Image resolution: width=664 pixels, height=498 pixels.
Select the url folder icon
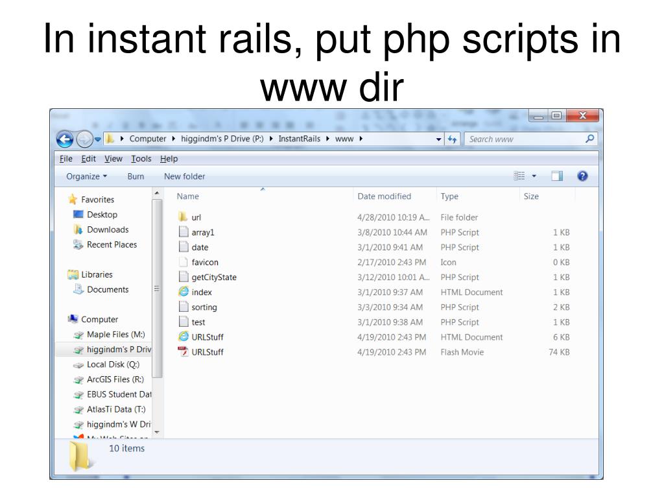pyautogui.click(x=183, y=217)
